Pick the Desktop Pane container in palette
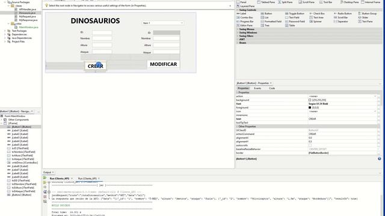 pos(349,2)
